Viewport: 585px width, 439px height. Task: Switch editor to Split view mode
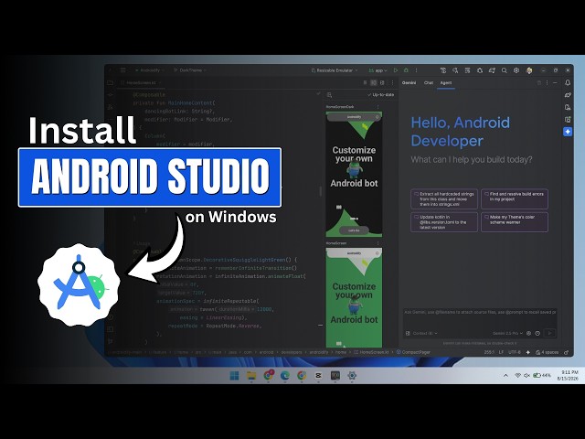coord(374,83)
